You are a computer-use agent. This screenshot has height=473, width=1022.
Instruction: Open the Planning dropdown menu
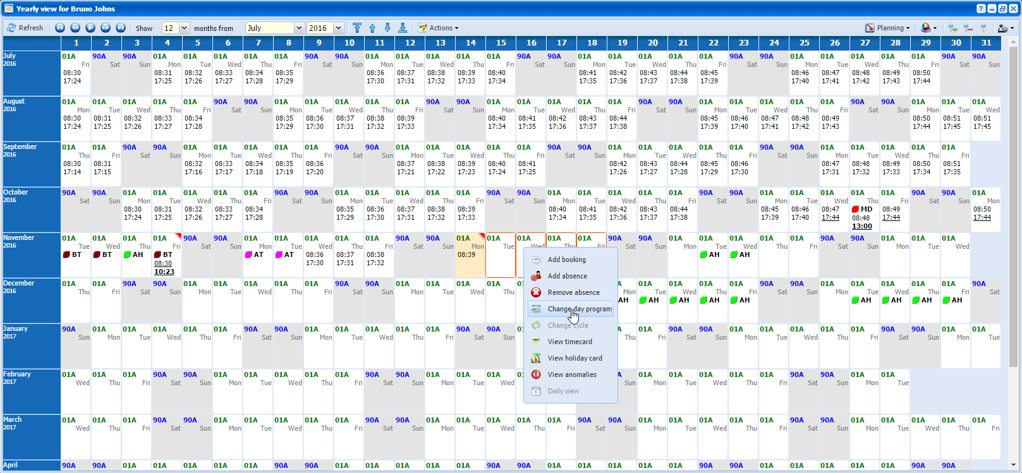pyautogui.click(x=887, y=28)
